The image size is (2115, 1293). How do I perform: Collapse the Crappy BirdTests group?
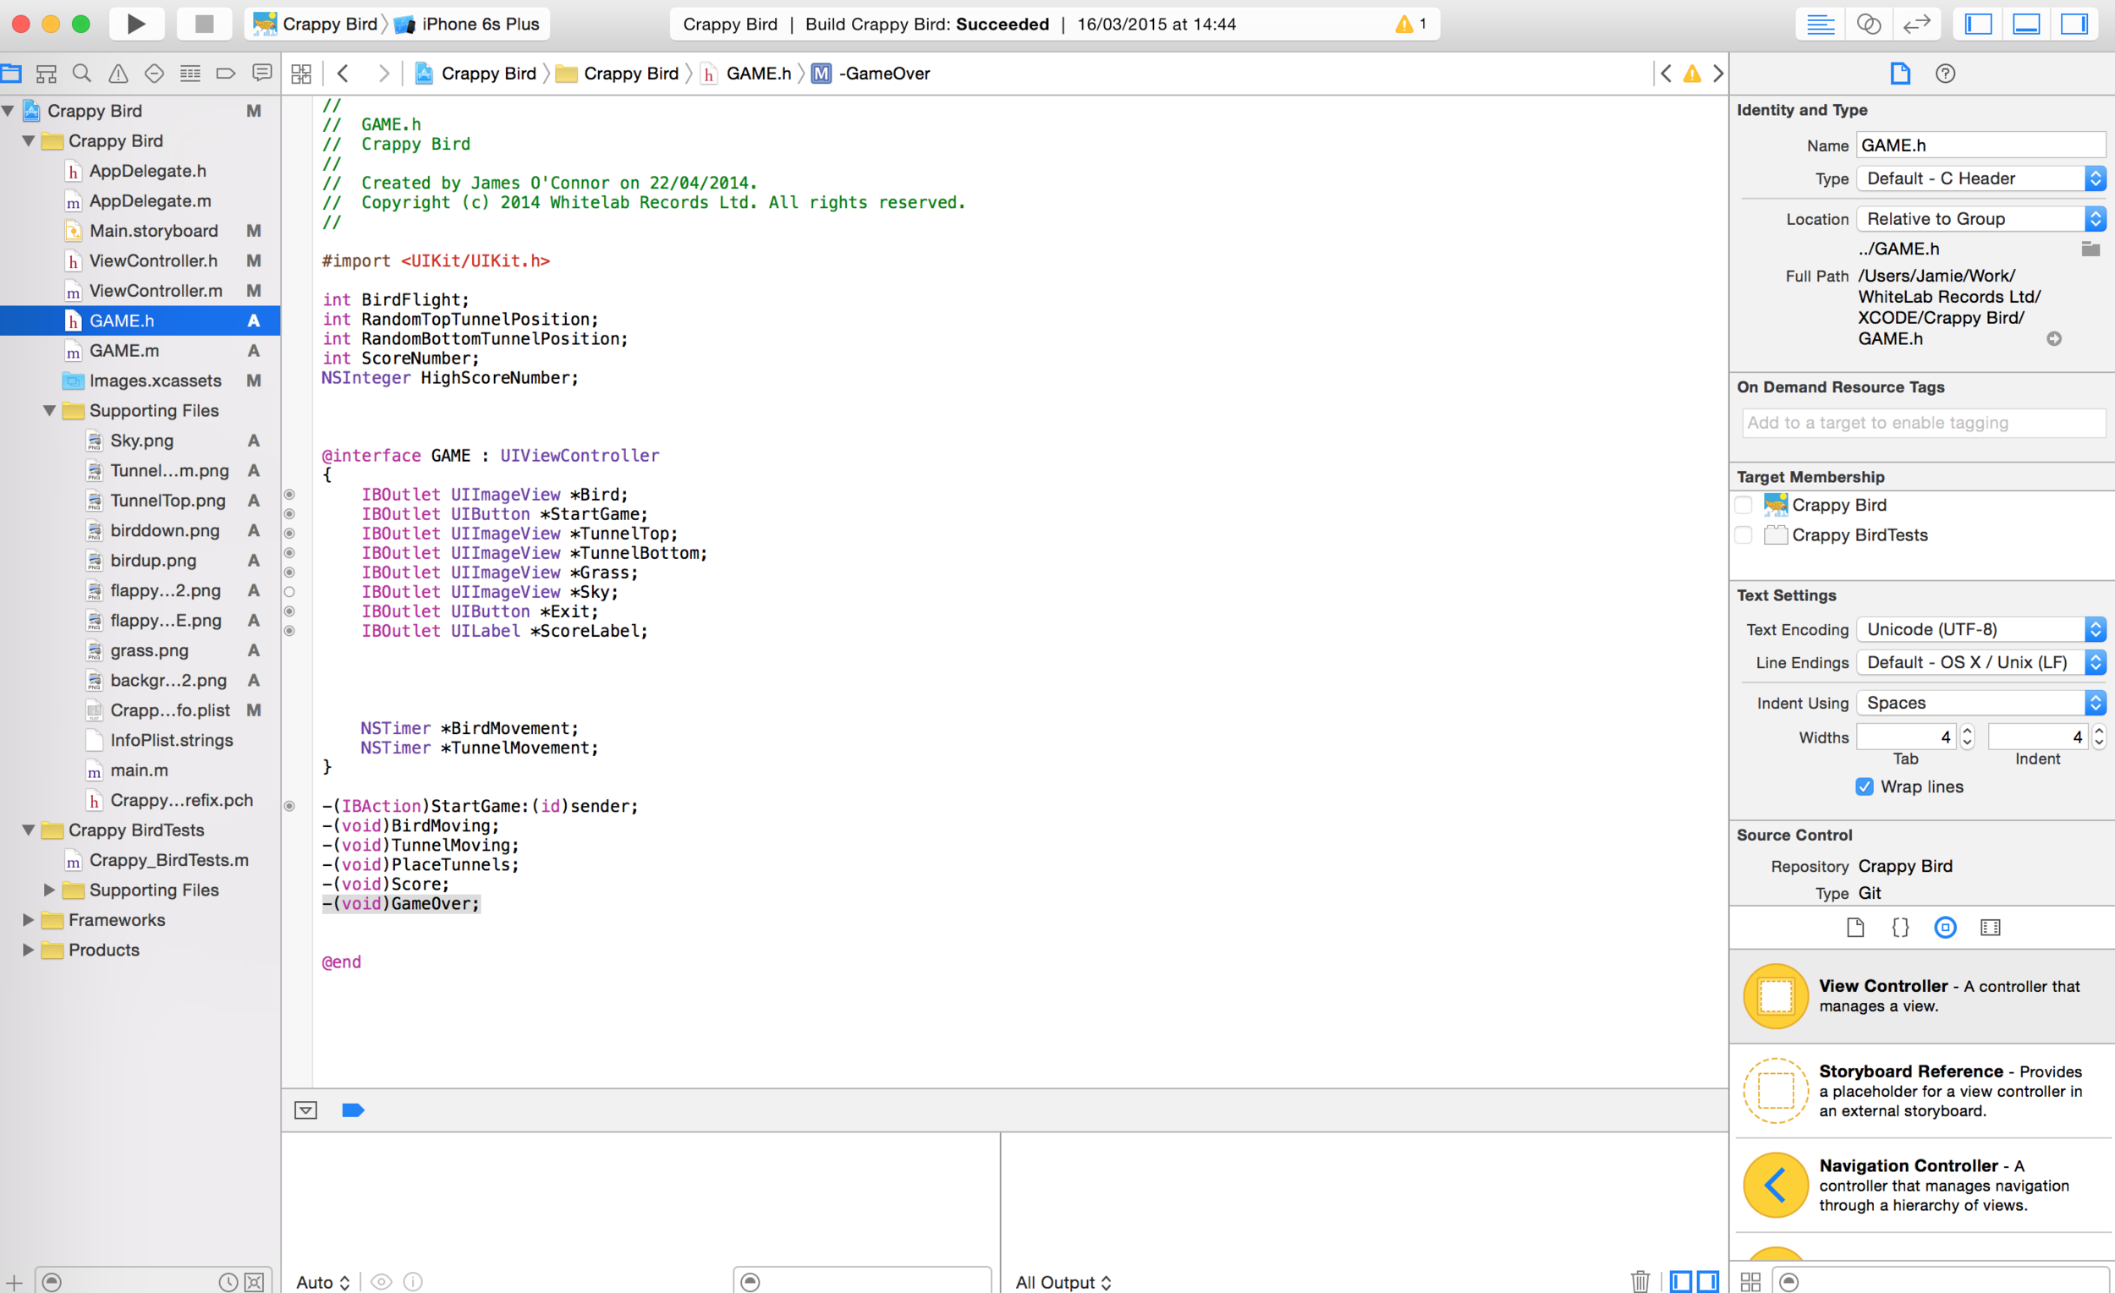(x=28, y=830)
